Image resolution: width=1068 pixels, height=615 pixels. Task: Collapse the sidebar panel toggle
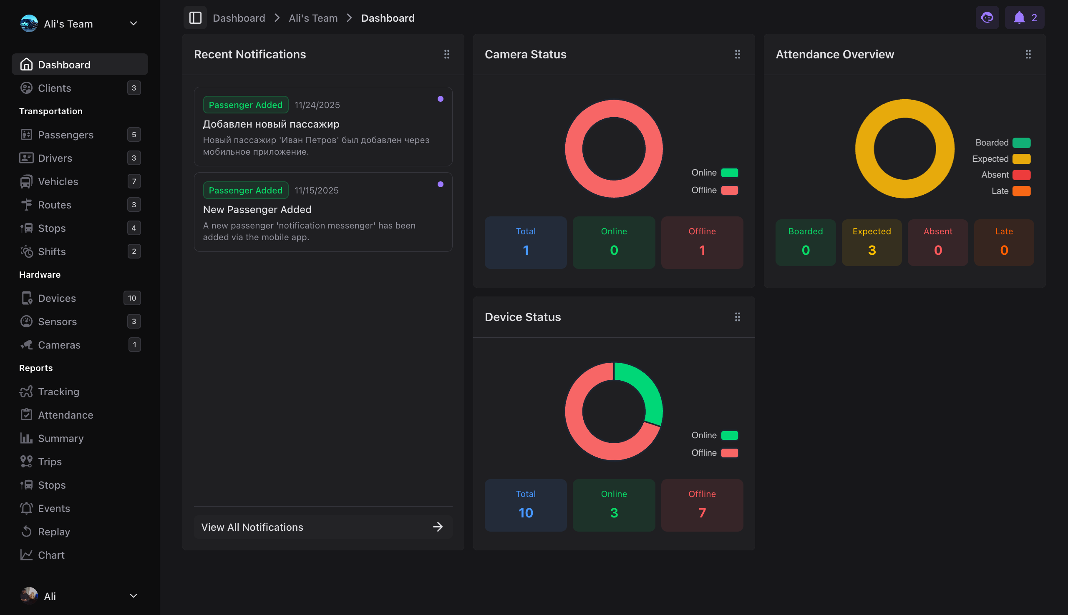(x=195, y=18)
